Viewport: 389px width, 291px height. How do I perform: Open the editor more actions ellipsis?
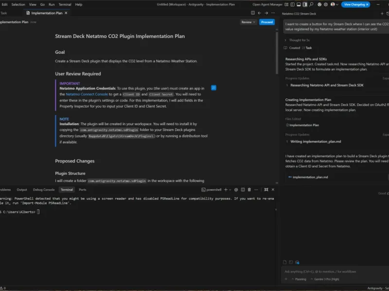[273, 13]
